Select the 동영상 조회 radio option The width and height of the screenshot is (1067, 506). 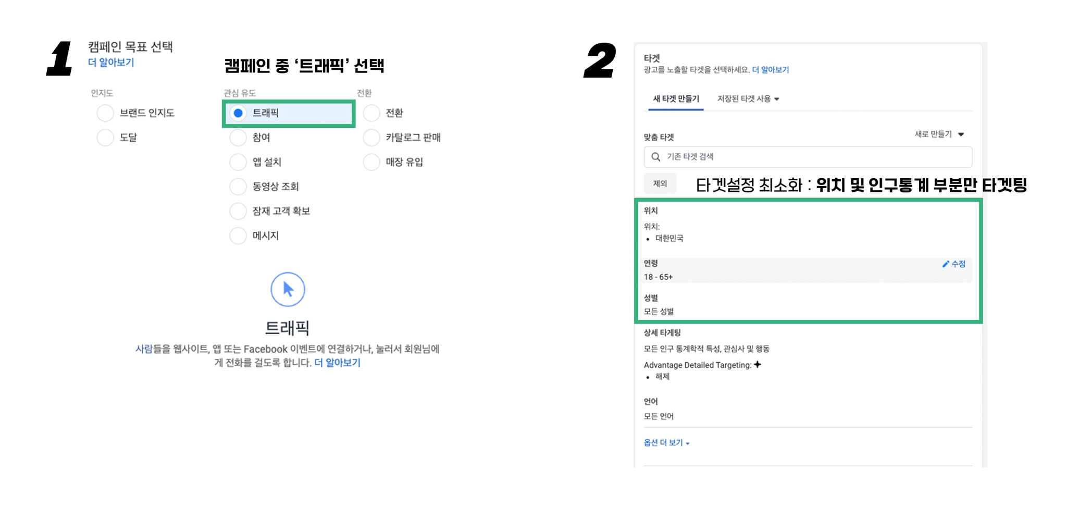(x=238, y=187)
